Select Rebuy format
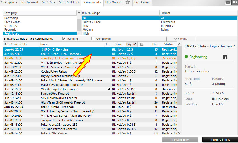The image size is (238, 143). point(198,30)
